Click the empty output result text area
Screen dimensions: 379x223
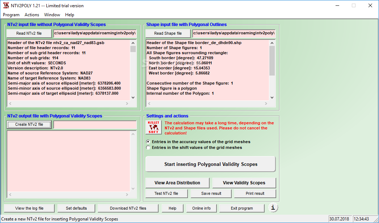[x=69, y=161]
